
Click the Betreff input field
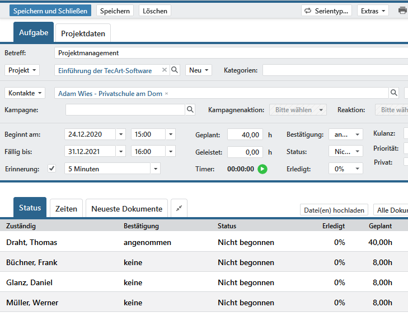(x=231, y=53)
